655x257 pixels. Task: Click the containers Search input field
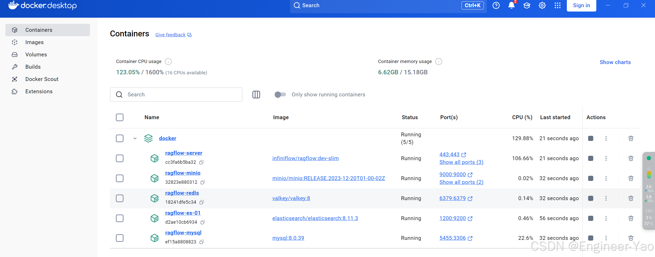(x=176, y=95)
